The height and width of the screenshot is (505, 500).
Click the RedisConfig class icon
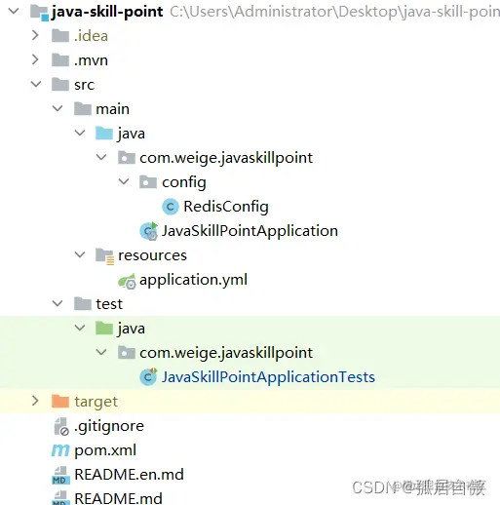click(171, 207)
